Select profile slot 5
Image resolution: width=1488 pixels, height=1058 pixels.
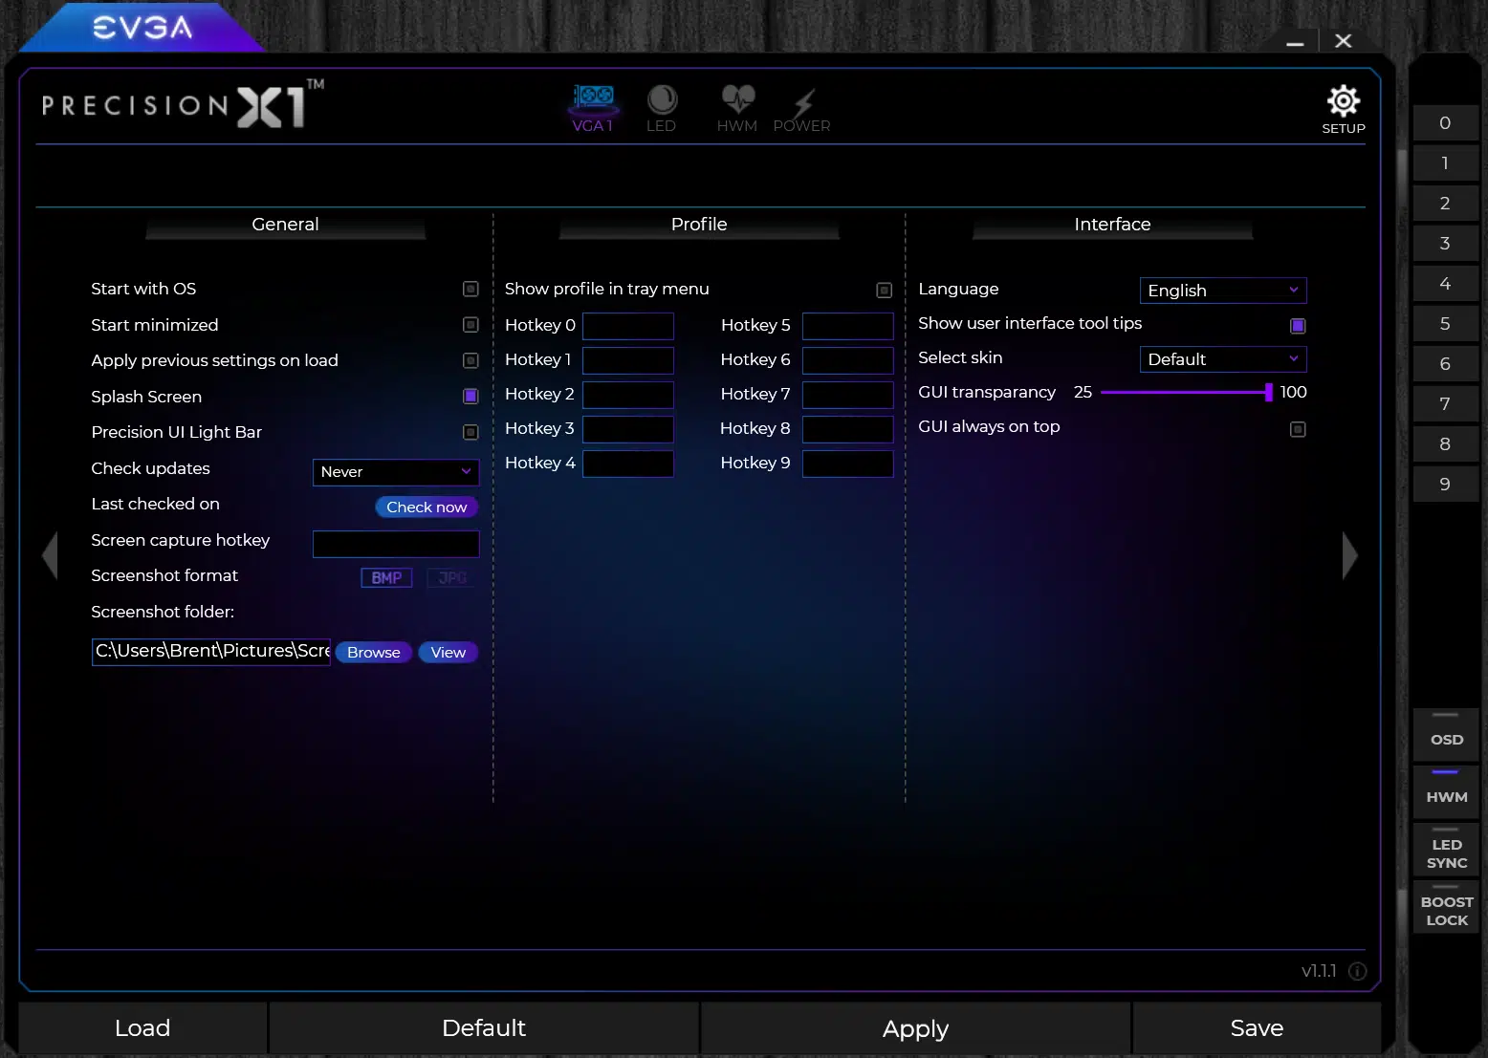point(1446,323)
